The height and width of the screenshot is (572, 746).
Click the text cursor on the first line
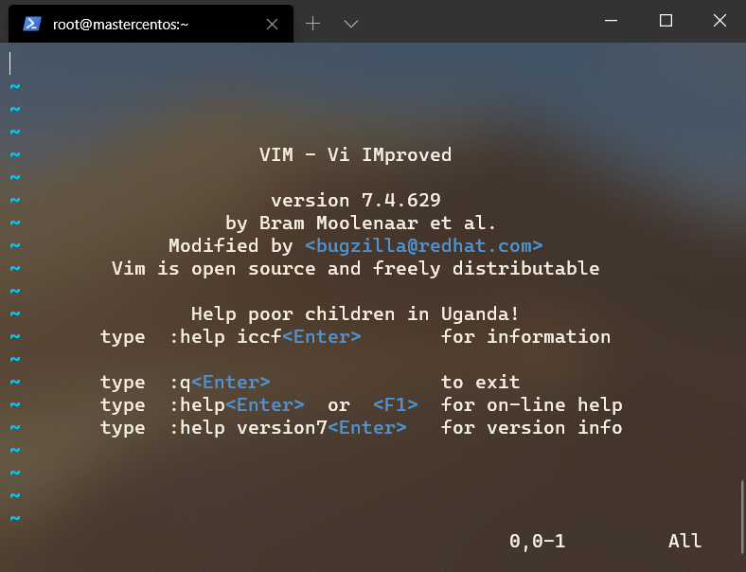[10, 63]
